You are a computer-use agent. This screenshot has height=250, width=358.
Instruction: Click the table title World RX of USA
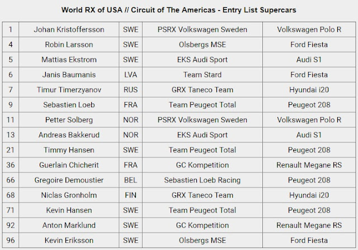pos(179,9)
